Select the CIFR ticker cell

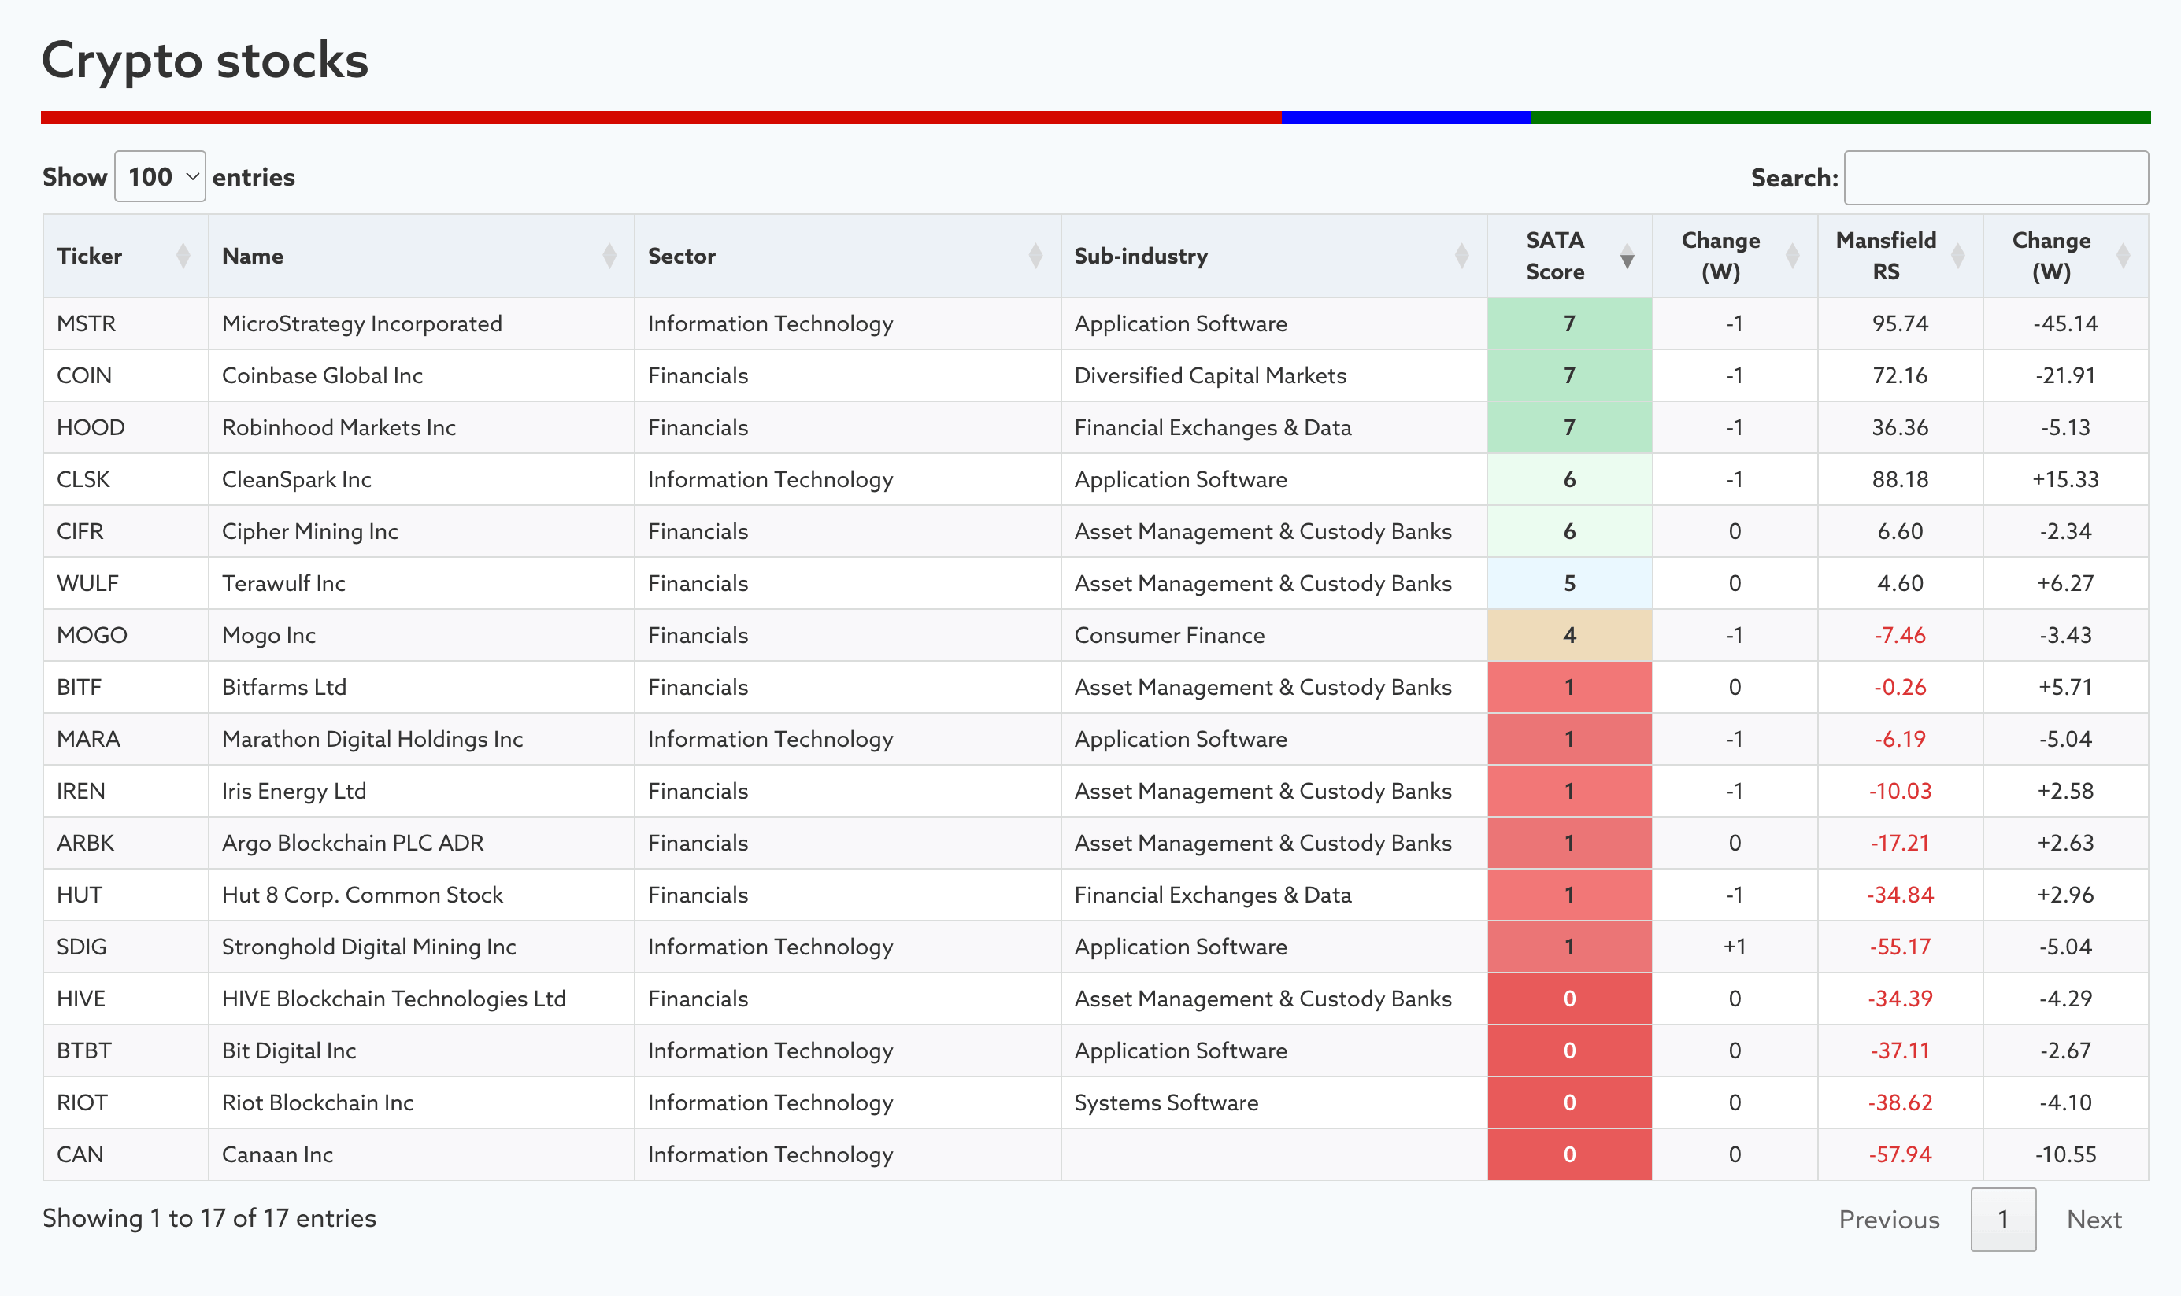pos(125,532)
